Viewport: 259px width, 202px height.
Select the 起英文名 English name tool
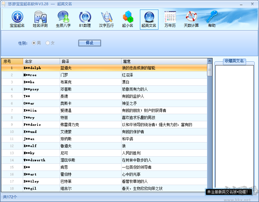pyautogui.click(x=149, y=19)
